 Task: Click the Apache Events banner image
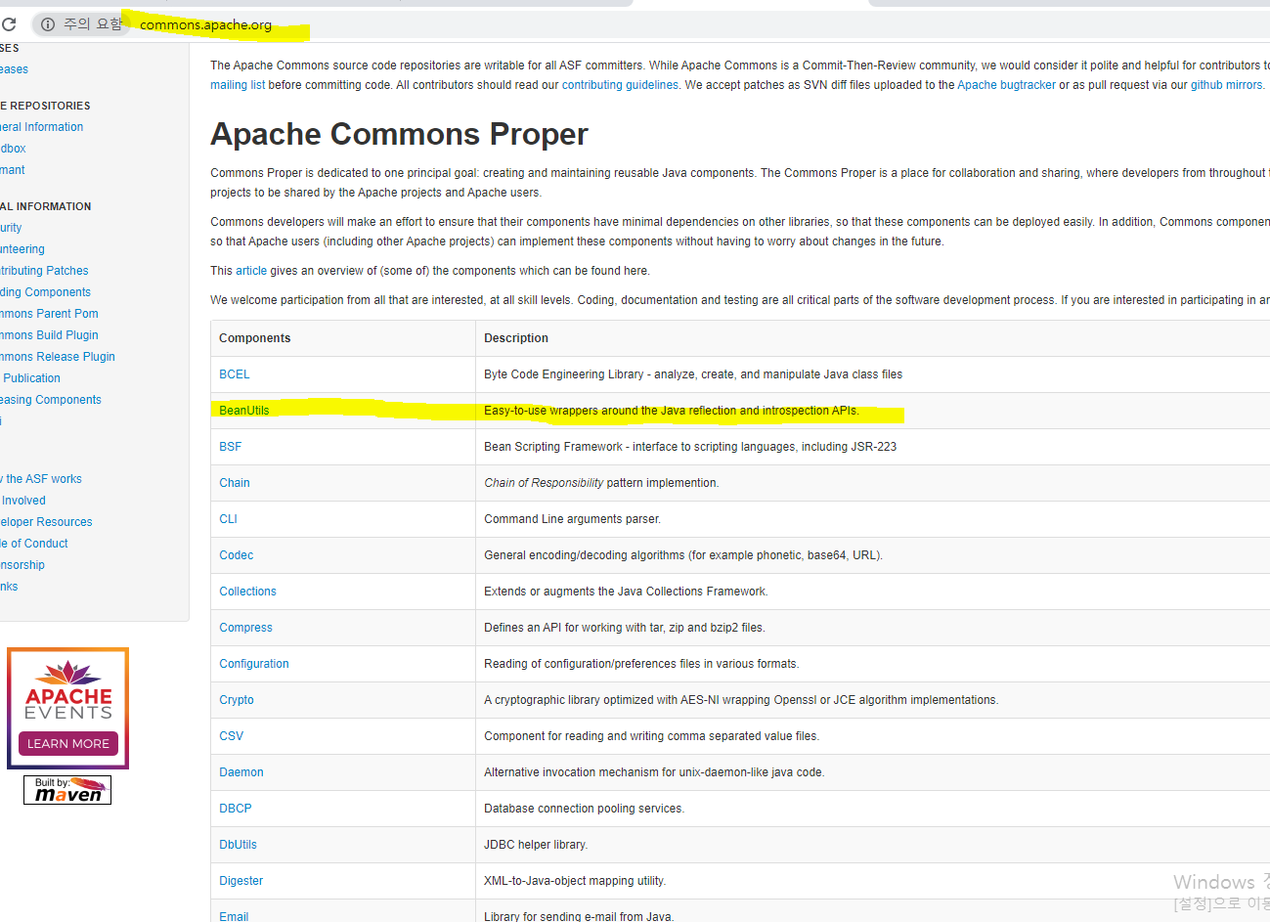pos(68,708)
